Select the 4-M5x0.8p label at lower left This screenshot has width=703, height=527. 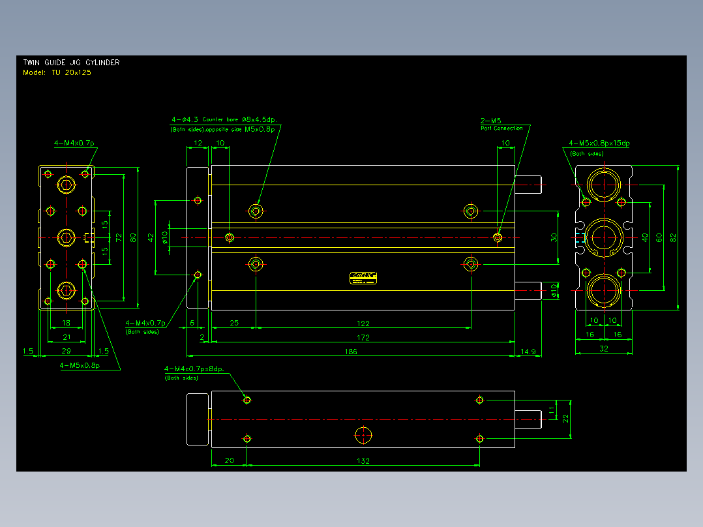coord(80,365)
